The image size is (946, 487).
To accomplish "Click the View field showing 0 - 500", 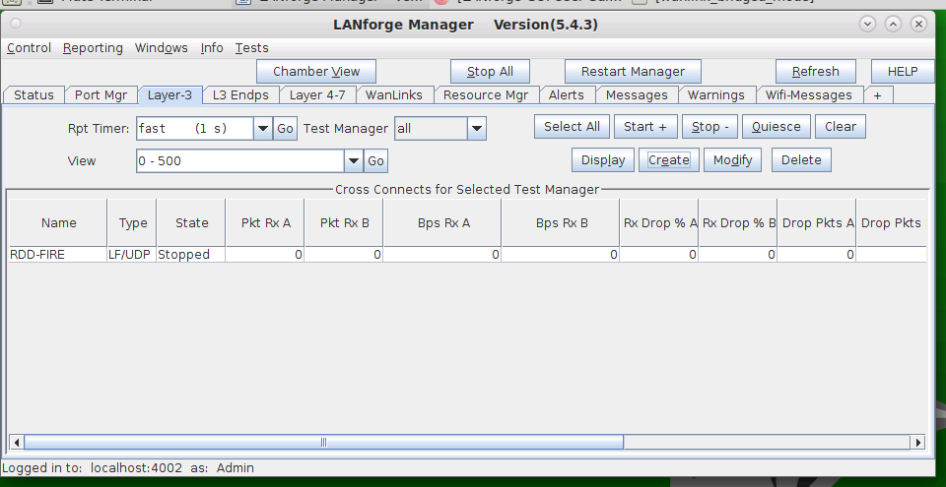I will 240,161.
